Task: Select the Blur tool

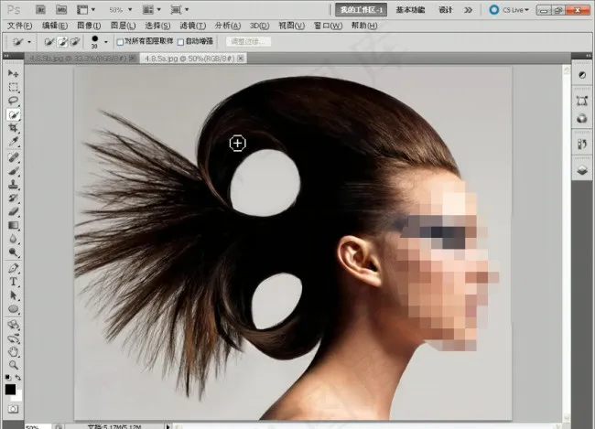Action: tap(14, 239)
